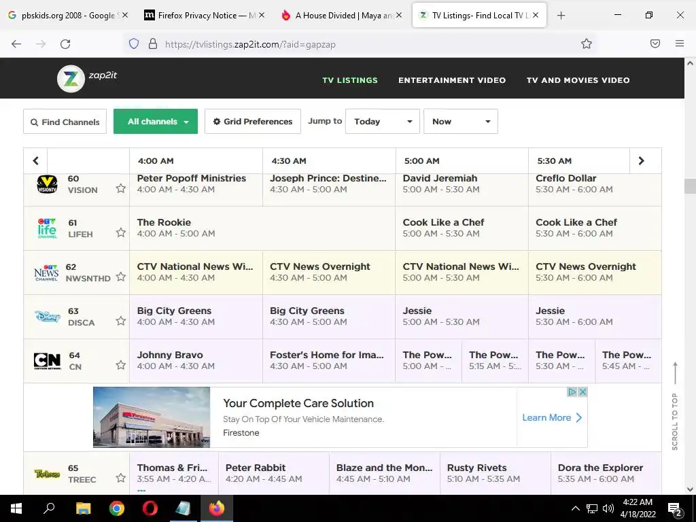The image size is (696, 522).
Task: Click the zap2it logo icon
Action: tap(71, 79)
